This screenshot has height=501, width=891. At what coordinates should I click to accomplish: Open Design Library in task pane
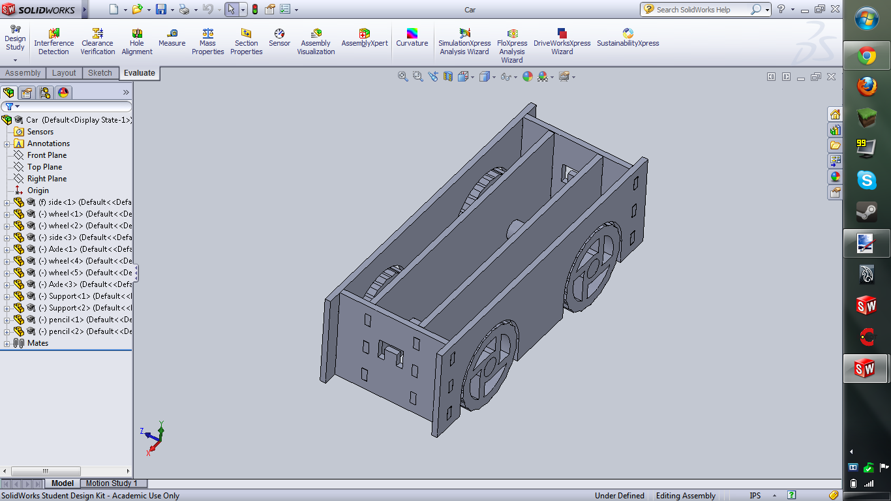coord(835,130)
